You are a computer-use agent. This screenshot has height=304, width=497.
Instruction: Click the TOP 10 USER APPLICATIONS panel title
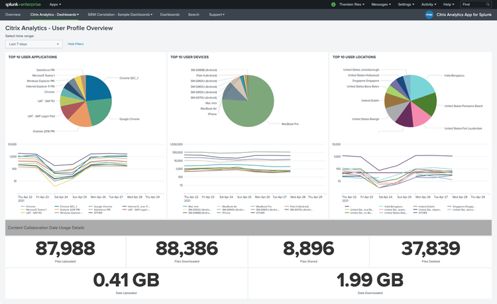coord(32,57)
